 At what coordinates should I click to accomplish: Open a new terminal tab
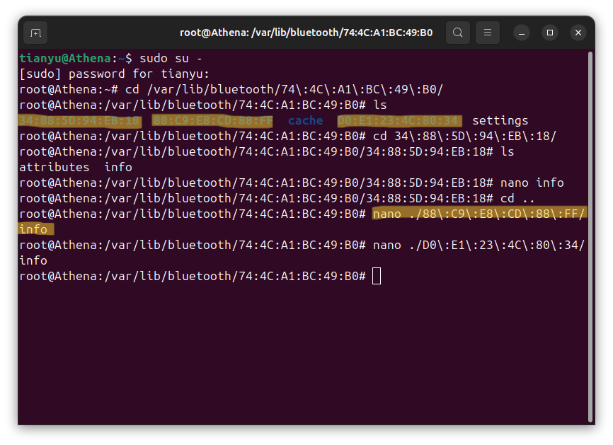coord(35,33)
